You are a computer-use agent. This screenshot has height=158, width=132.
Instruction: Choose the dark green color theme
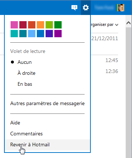(58, 25)
